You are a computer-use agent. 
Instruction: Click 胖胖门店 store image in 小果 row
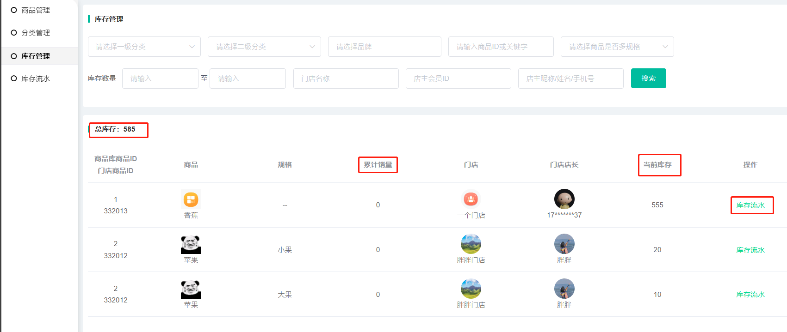[x=471, y=244]
